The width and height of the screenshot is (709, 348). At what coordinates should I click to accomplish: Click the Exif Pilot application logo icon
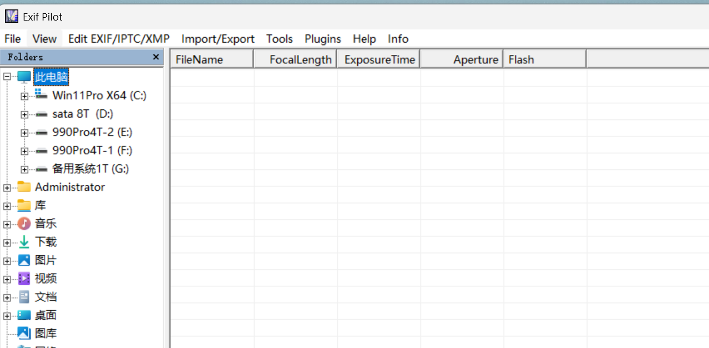11,16
